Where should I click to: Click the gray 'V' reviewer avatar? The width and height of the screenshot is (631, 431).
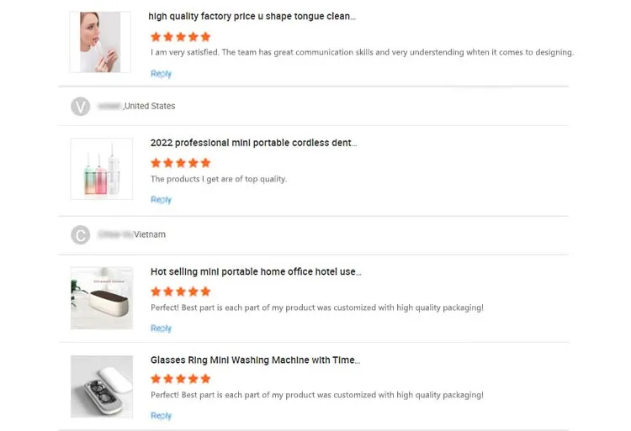[x=80, y=107]
